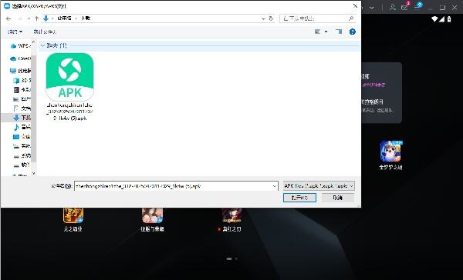The width and height of the screenshot is (463, 280).
Task: Select Downloads folder in navigation tree
Action: pos(22,118)
